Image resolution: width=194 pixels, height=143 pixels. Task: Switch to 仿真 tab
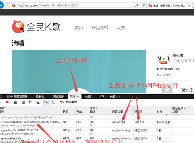pyautogui.click(x=113, y=97)
